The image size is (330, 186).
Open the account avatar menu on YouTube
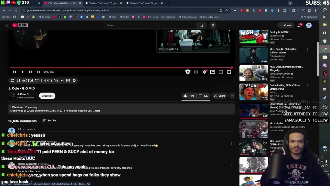[x=309, y=25]
